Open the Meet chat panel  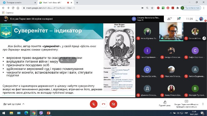click(x=179, y=19)
